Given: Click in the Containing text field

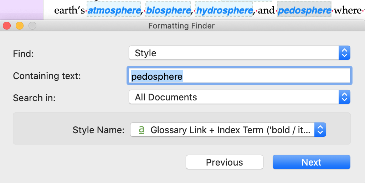Looking at the screenshot, I should (240, 75).
